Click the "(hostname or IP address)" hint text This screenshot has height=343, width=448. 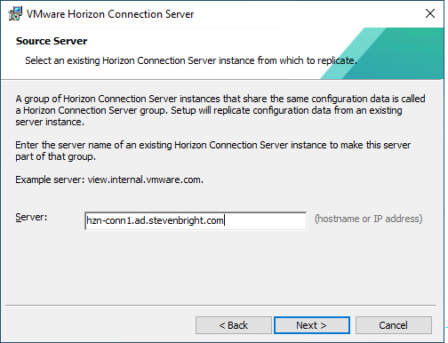pos(368,219)
